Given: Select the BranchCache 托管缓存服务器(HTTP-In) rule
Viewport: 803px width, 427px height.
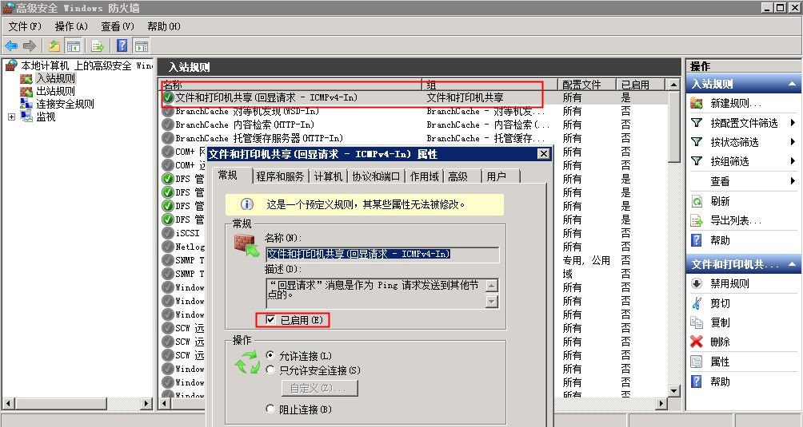Looking at the screenshot, I should click(x=413, y=138).
